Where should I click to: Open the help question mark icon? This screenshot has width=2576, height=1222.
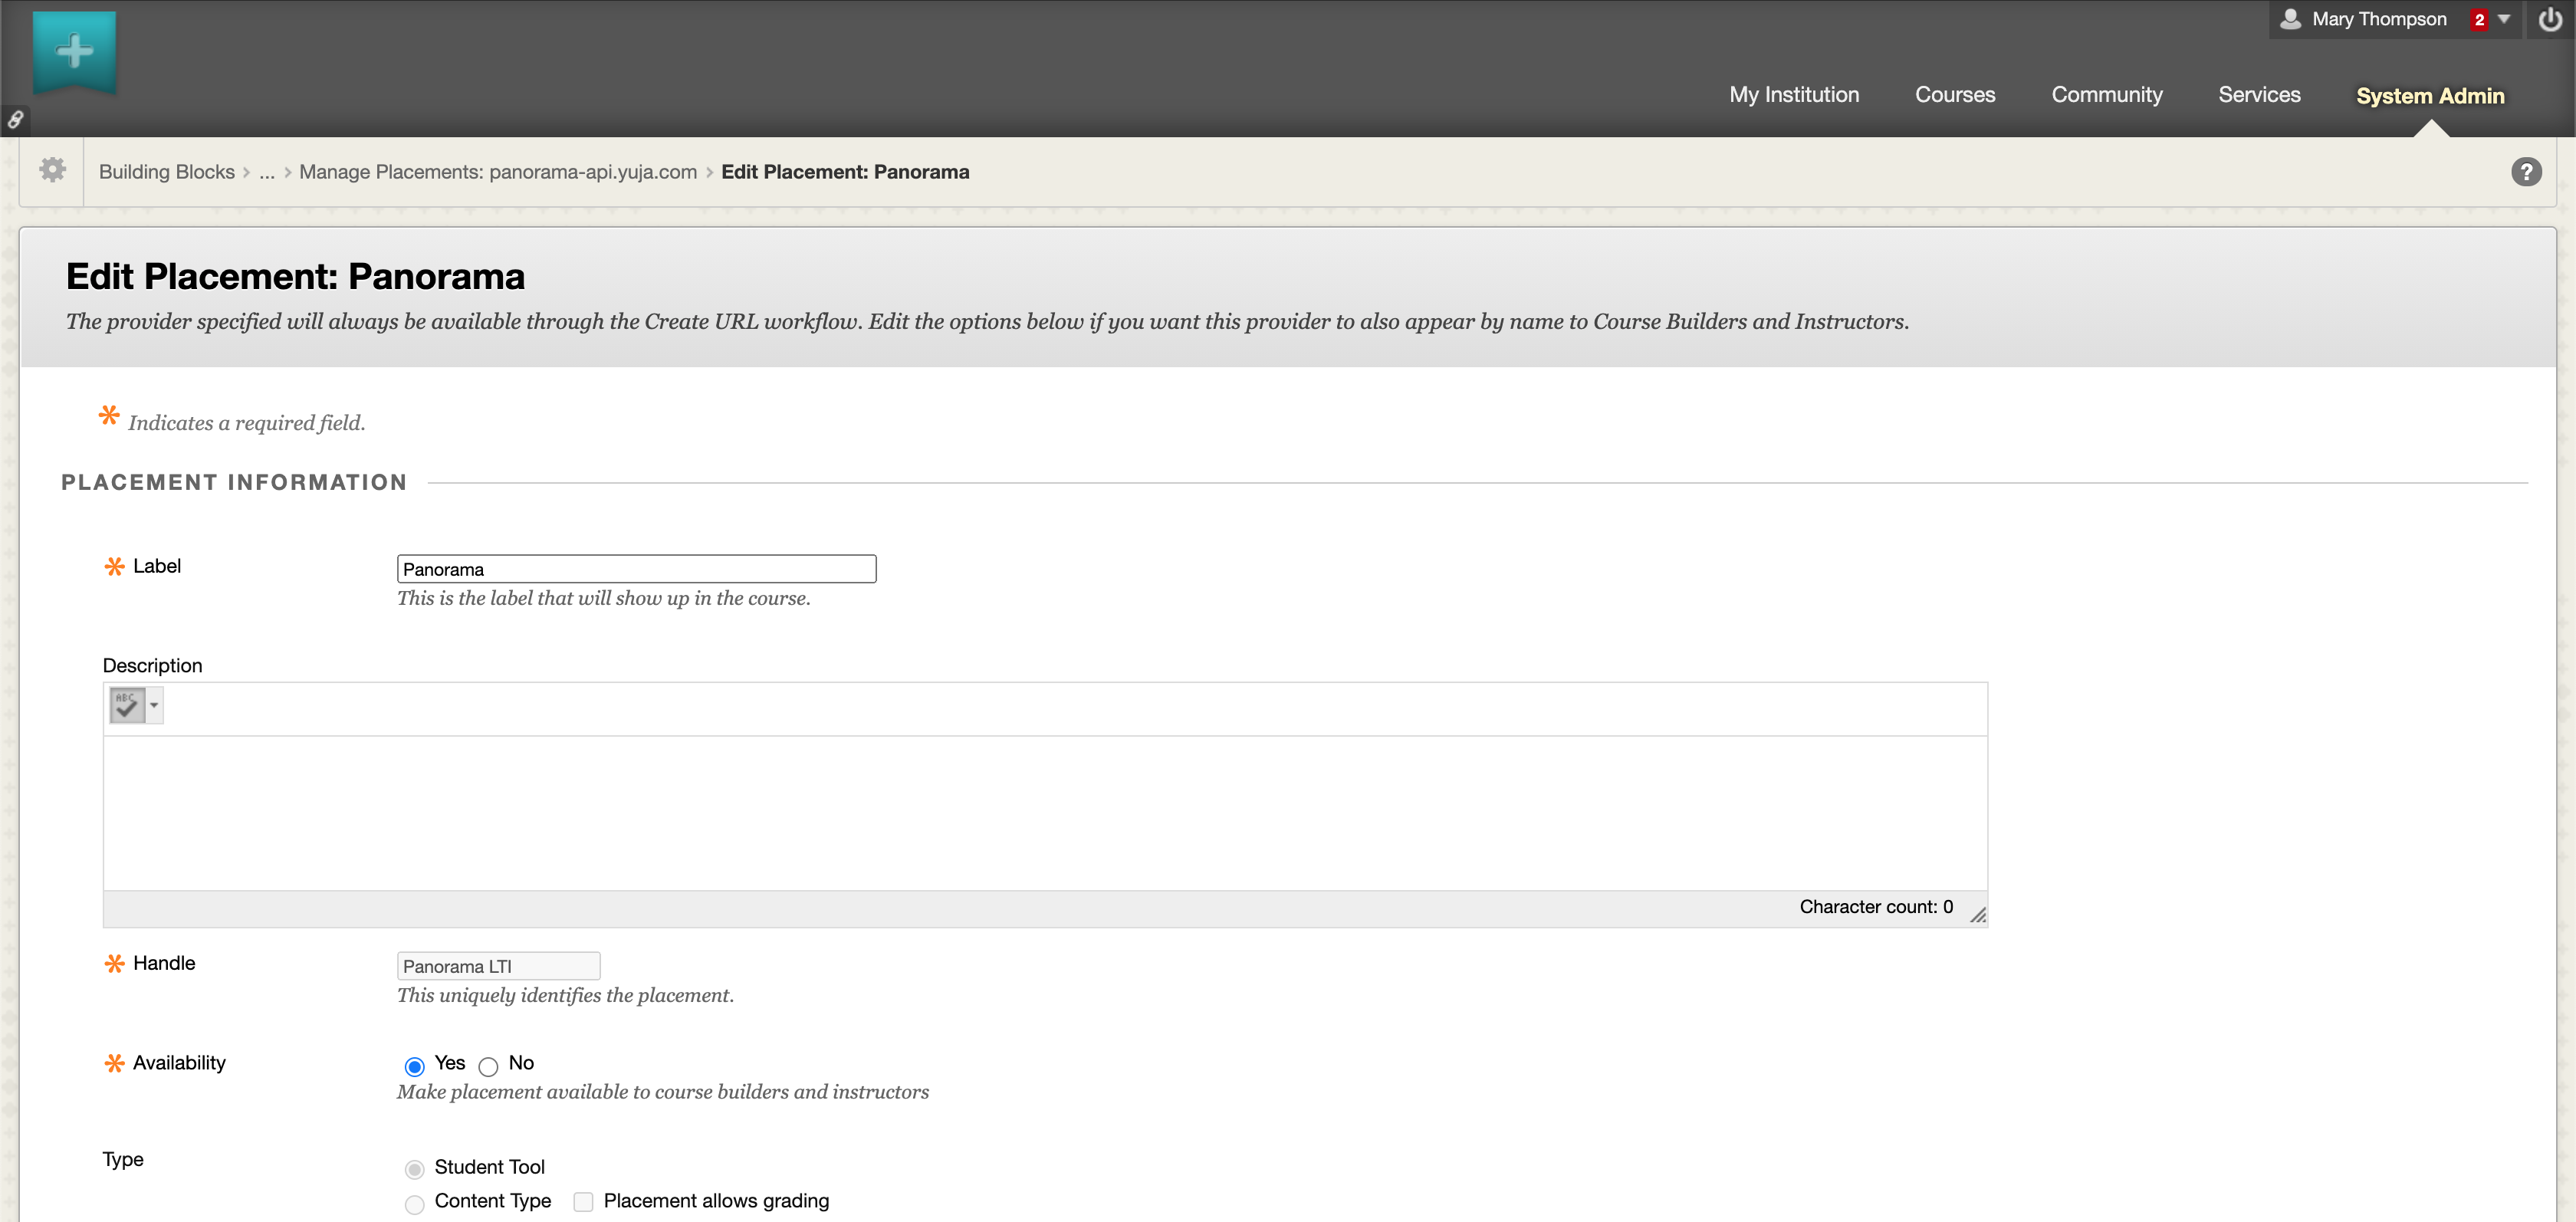2526,172
